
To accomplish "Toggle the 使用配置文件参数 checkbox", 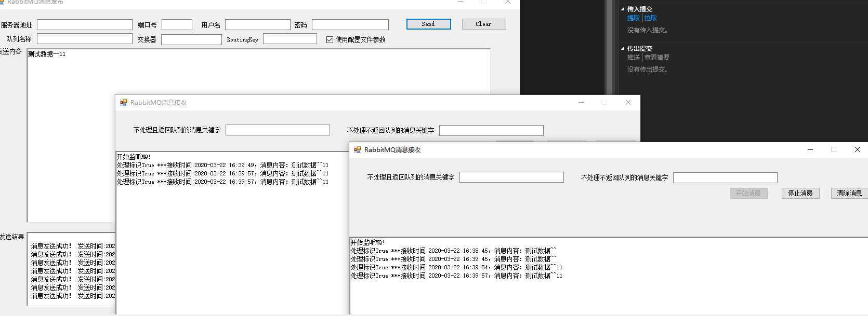I will point(330,39).
